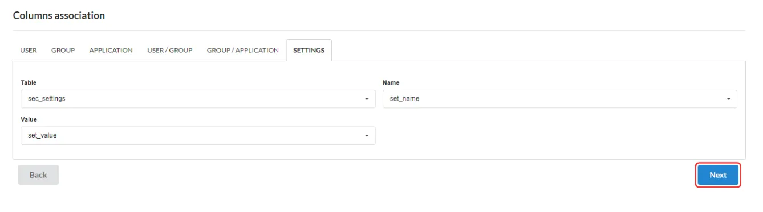This screenshot has width=763, height=212.
Task: Open the Value dropdown showing set_value
Action: point(197,135)
